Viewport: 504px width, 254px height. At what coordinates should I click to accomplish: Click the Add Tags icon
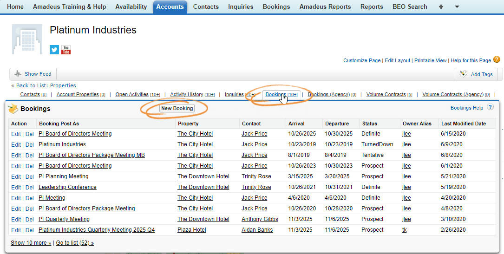click(463, 74)
